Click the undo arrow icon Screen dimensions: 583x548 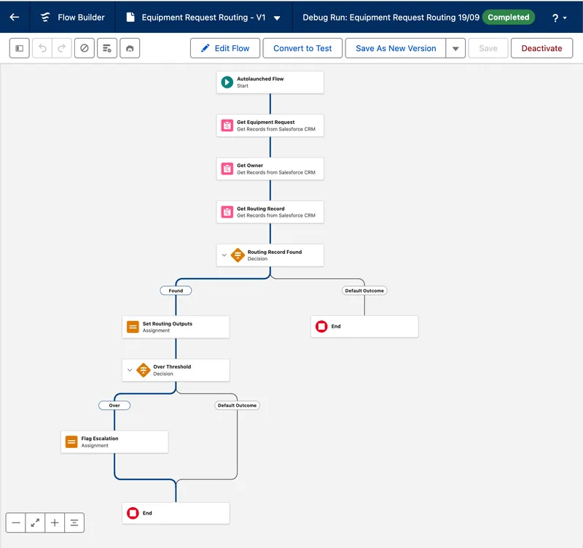[x=42, y=48]
